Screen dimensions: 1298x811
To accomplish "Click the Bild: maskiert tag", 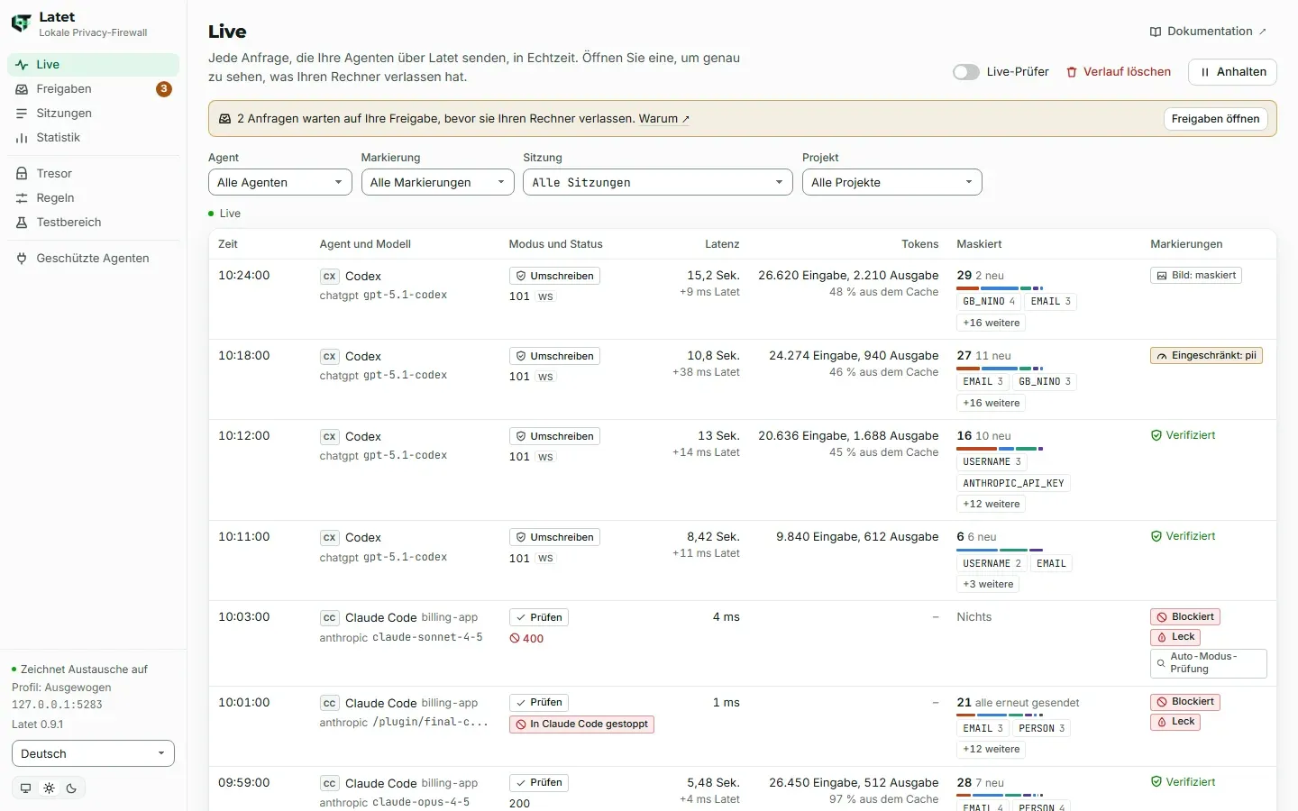I will (1196, 276).
